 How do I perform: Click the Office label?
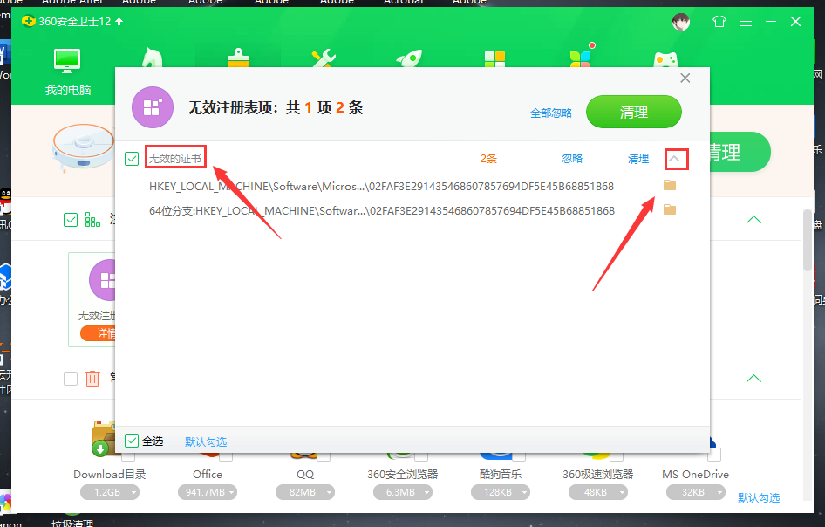tap(208, 475)
